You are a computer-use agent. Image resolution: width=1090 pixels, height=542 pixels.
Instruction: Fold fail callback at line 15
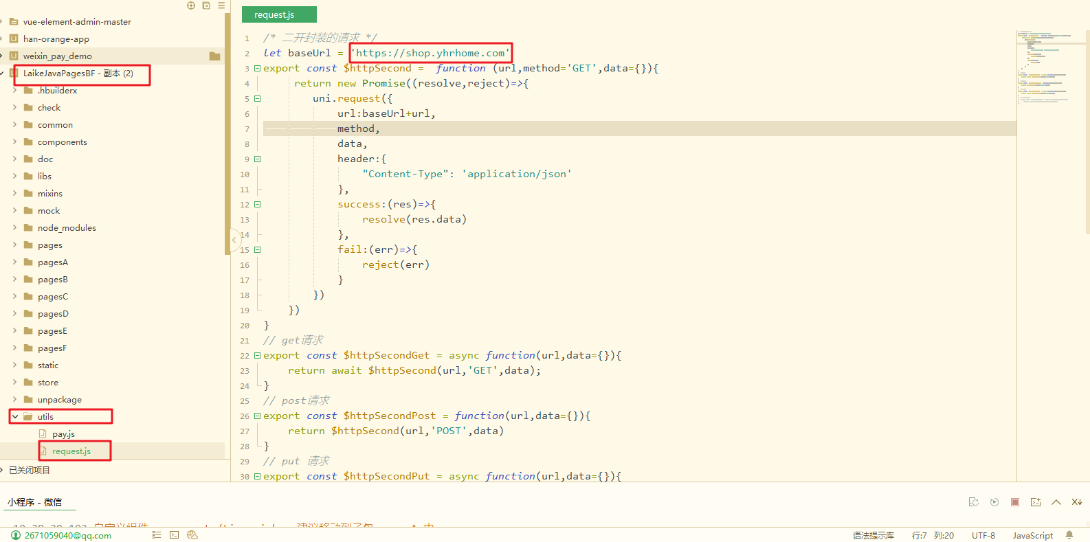click(x=257, y=249)
